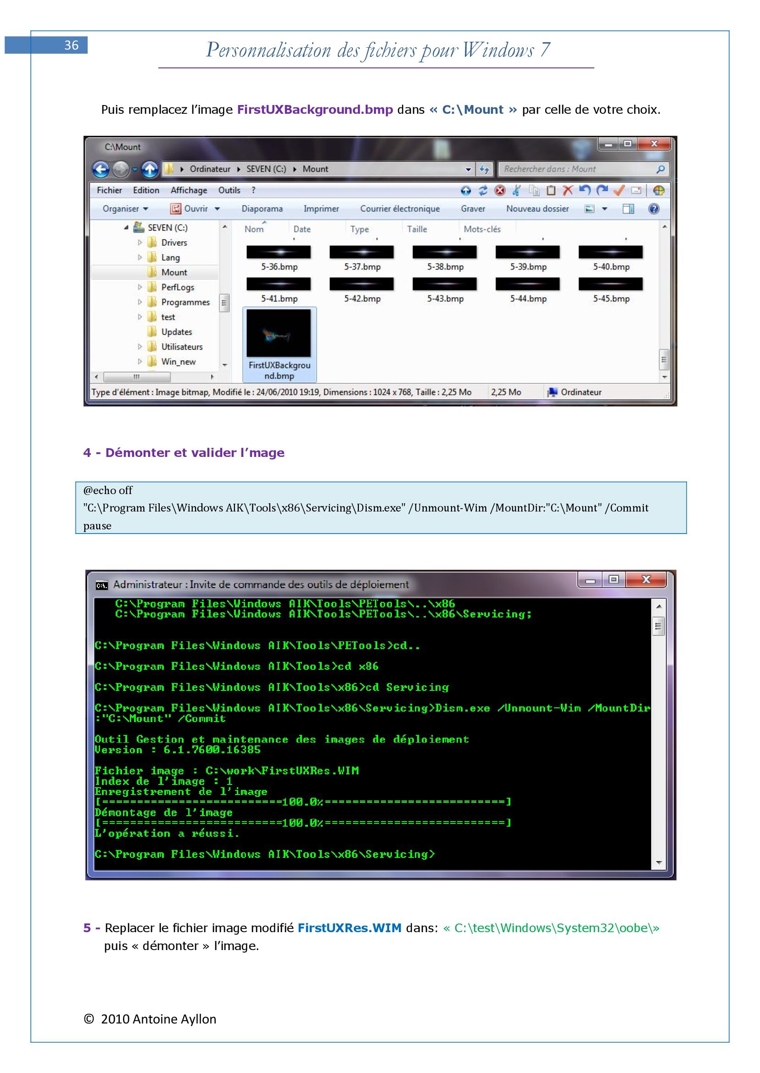Click the sync arrows toolbar icon
This screenshot has width=760, height=1073.
click(483, 190)
